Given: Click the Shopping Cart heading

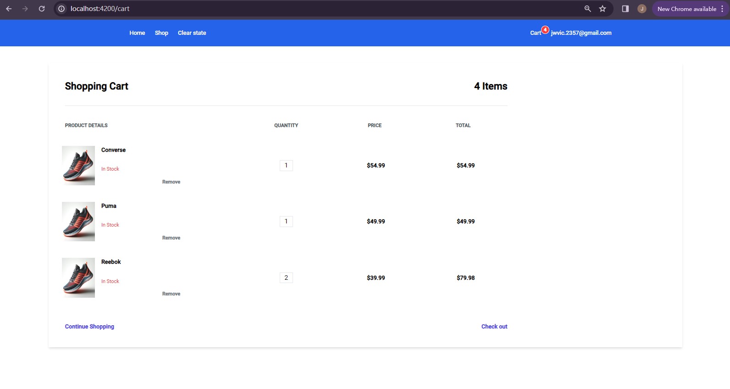Looking at the screenshot, I should [x=96, y=86].
